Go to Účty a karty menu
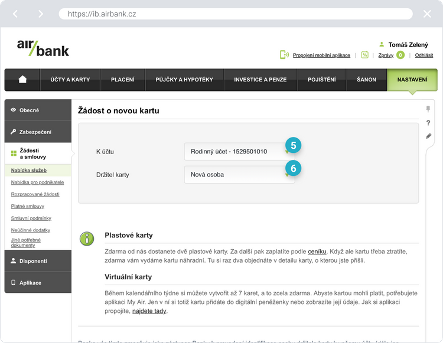The width and height of the screenshot is (443, 343). click(x=70, y=80)
